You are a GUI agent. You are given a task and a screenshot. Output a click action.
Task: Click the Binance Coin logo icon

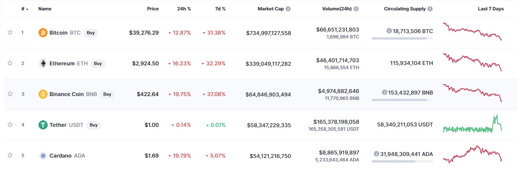[43, 94]
